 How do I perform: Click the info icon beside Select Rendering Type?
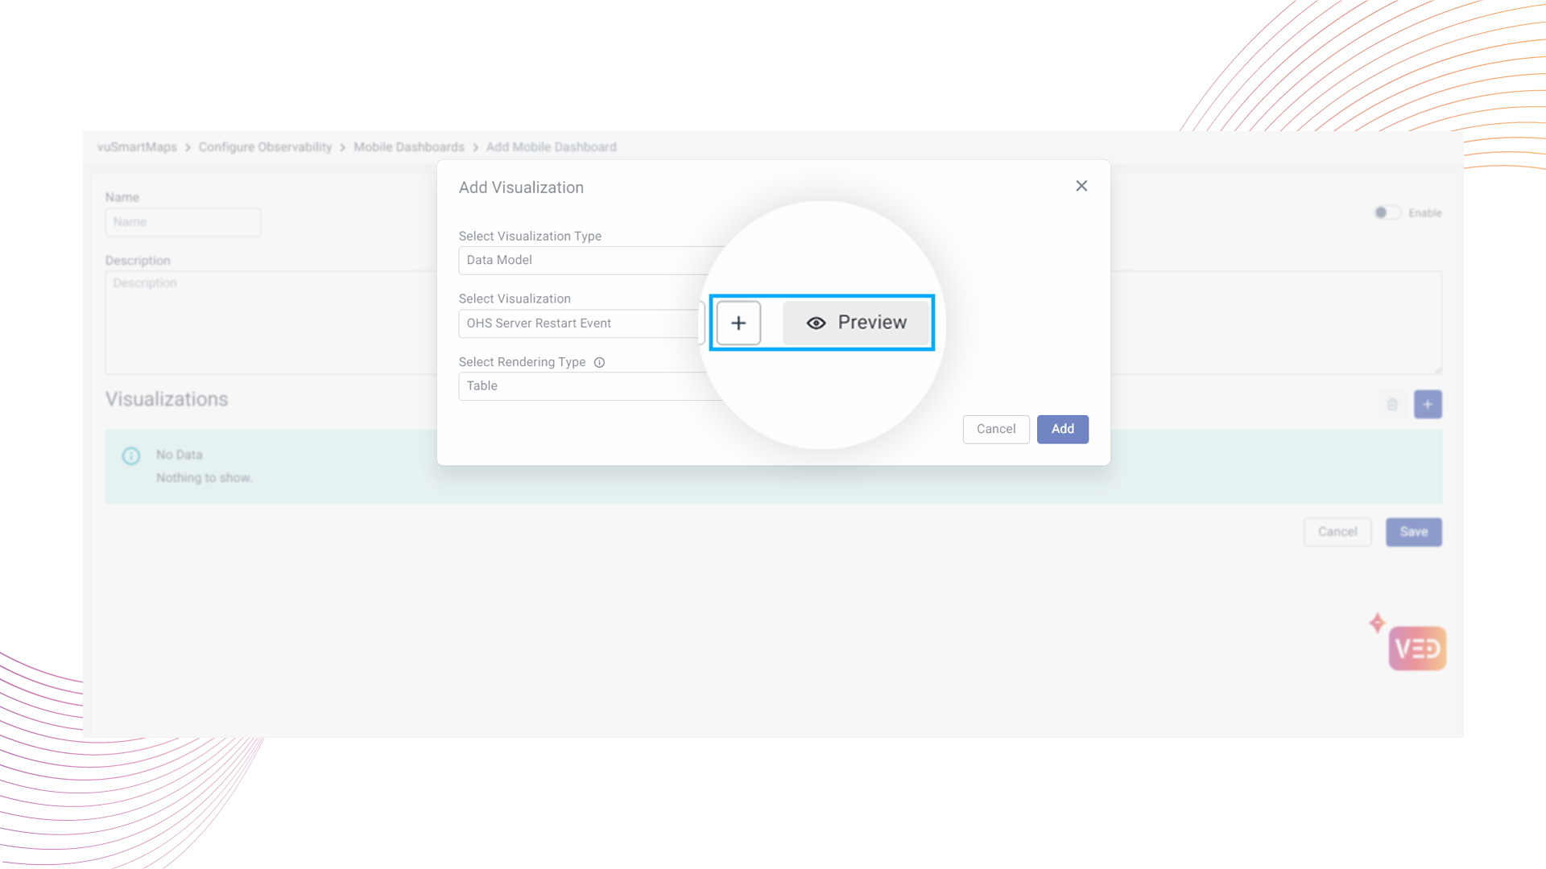[599, 363]
